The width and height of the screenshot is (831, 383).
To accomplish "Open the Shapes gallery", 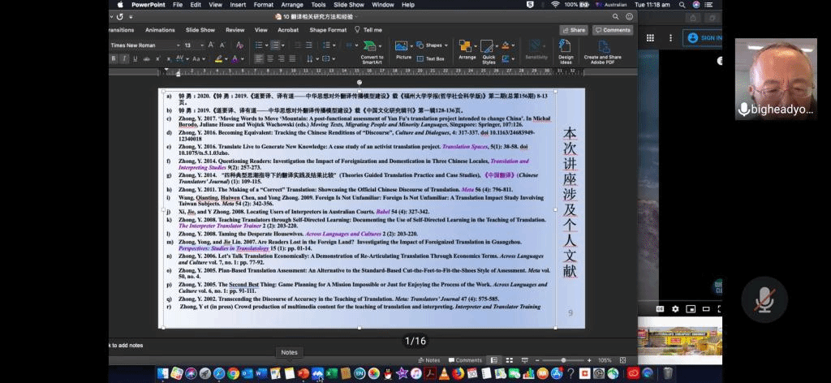I will (433, 45).
